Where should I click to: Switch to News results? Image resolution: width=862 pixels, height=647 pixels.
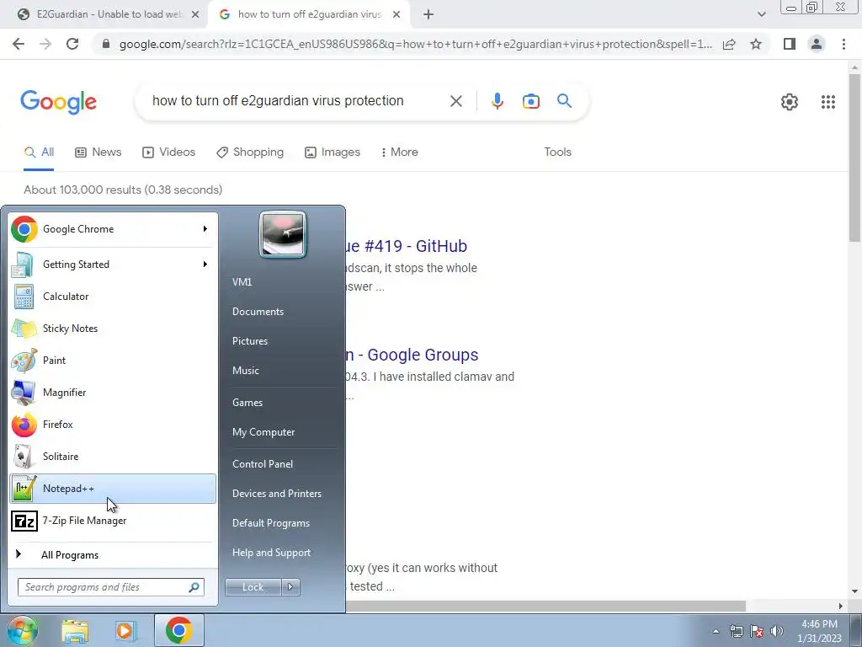[x=98, y=152]
